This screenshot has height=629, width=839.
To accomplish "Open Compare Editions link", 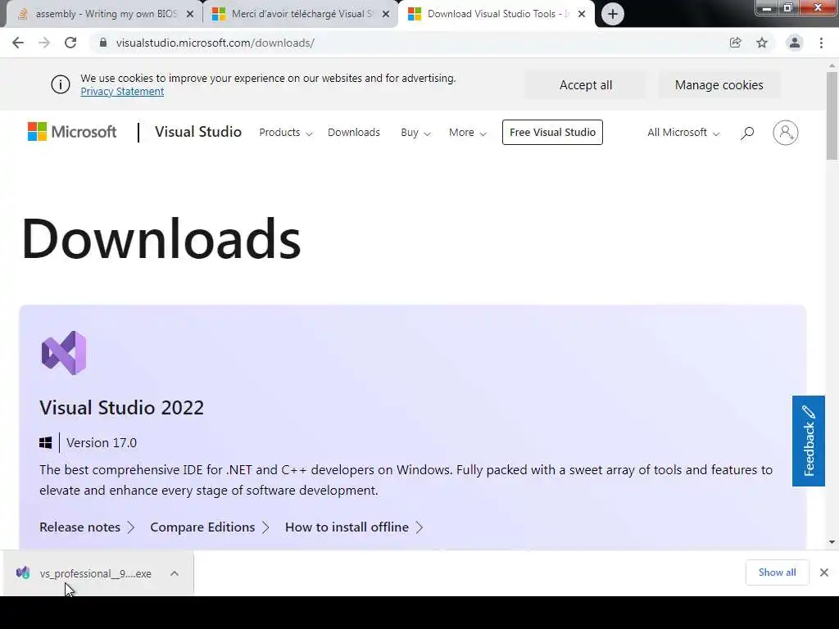I will (x=210, y=527).
